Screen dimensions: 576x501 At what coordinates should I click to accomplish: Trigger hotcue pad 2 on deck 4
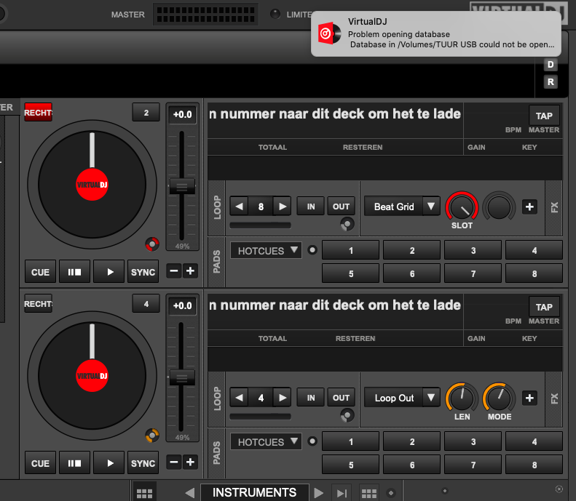click(x=412, y=442)
